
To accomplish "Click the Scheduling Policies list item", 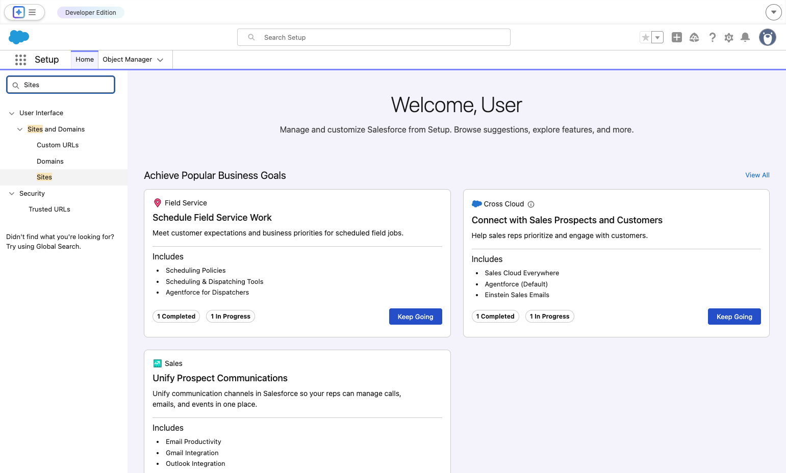I will [x=195, y=271].
